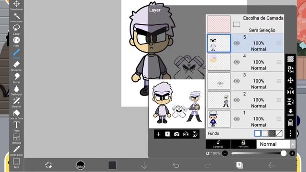Tap the move layer icon in side strip

[290, 80]
